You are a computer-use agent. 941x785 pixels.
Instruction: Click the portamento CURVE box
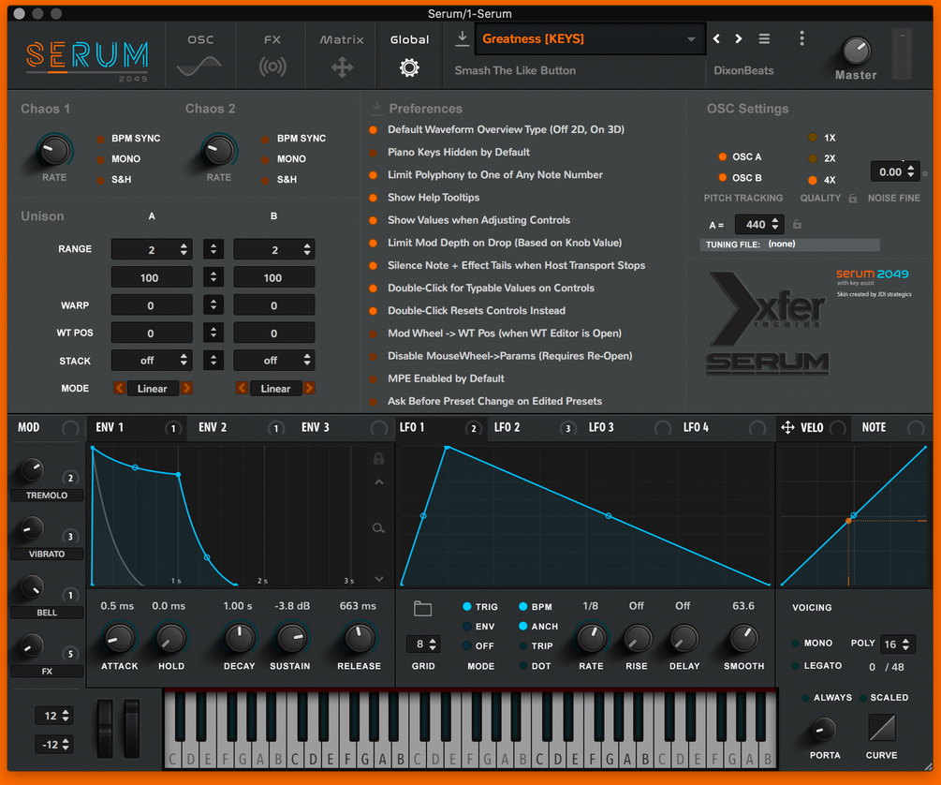pos(882,728)
